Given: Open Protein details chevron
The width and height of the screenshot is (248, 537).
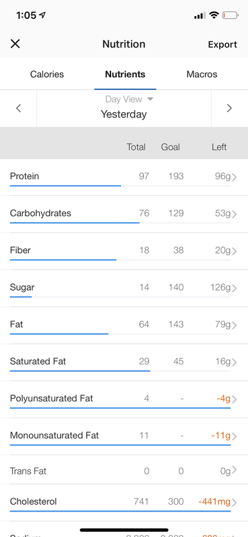Looking at the screenshot, I should (235, 177).
